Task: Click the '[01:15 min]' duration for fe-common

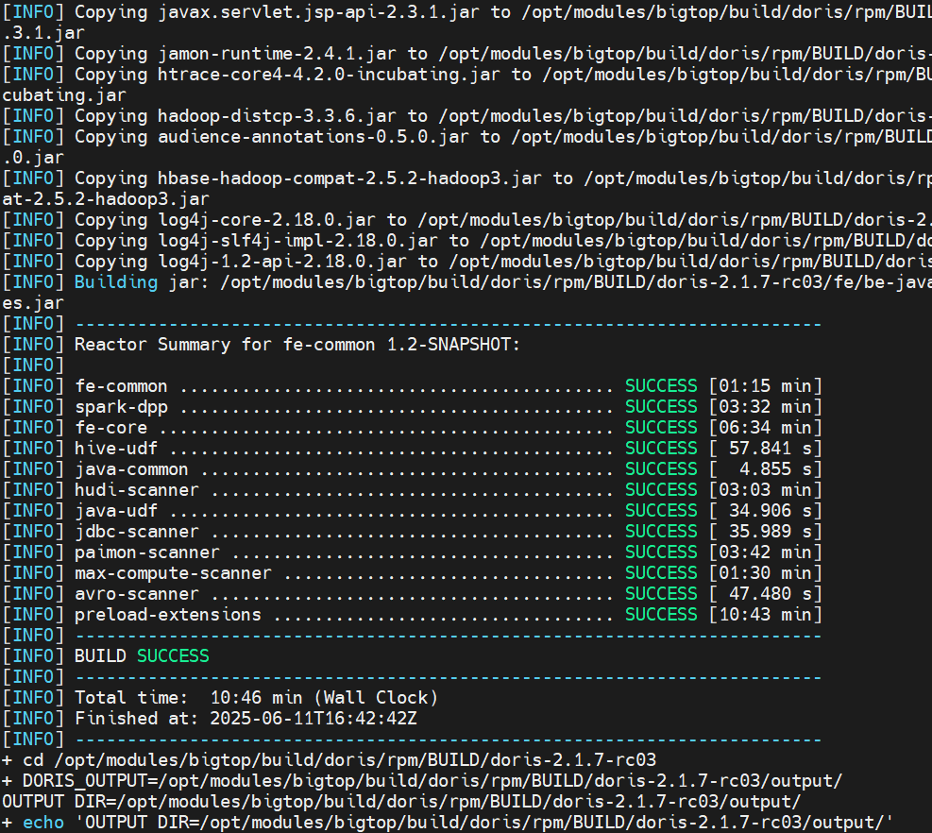Action: tap(766, 386)
